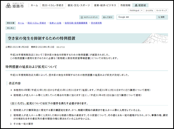Click the AI chatbot robot icon
The width and height of the screenshot is (174, 129).
82,17
